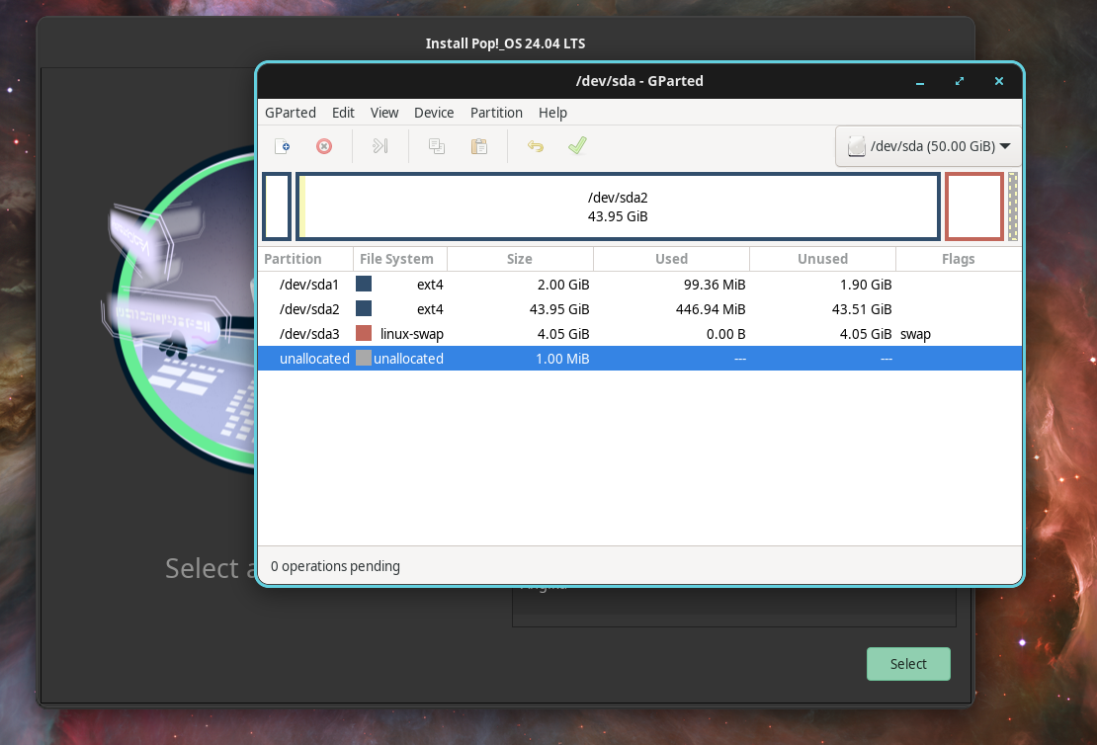
Task: Click the Paste partition toolbar icon
Action: pos(479,146)
